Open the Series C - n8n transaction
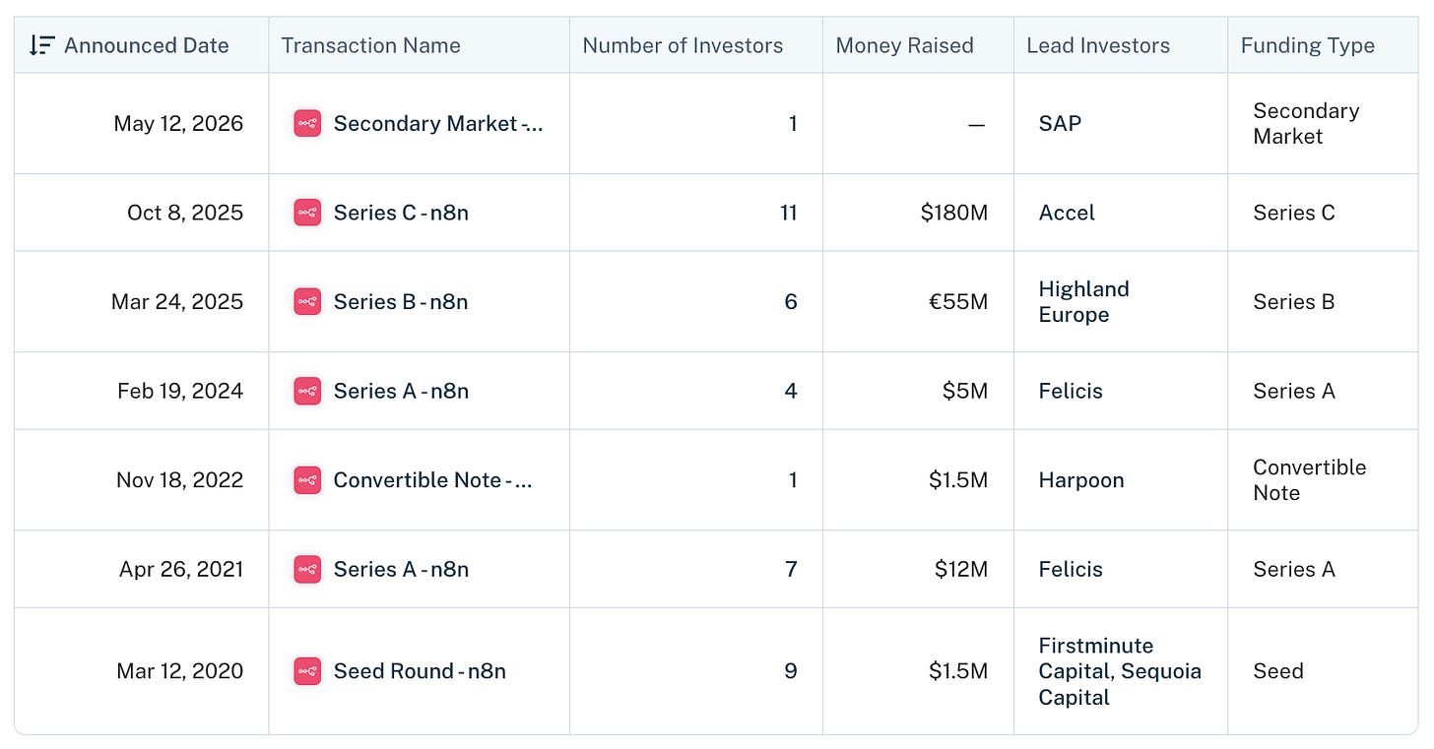The width and height of the screenshot is (1434, 749). tap(401, 213)
